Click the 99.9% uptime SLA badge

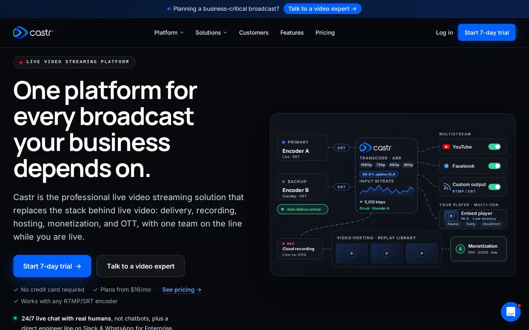(379, 174)
